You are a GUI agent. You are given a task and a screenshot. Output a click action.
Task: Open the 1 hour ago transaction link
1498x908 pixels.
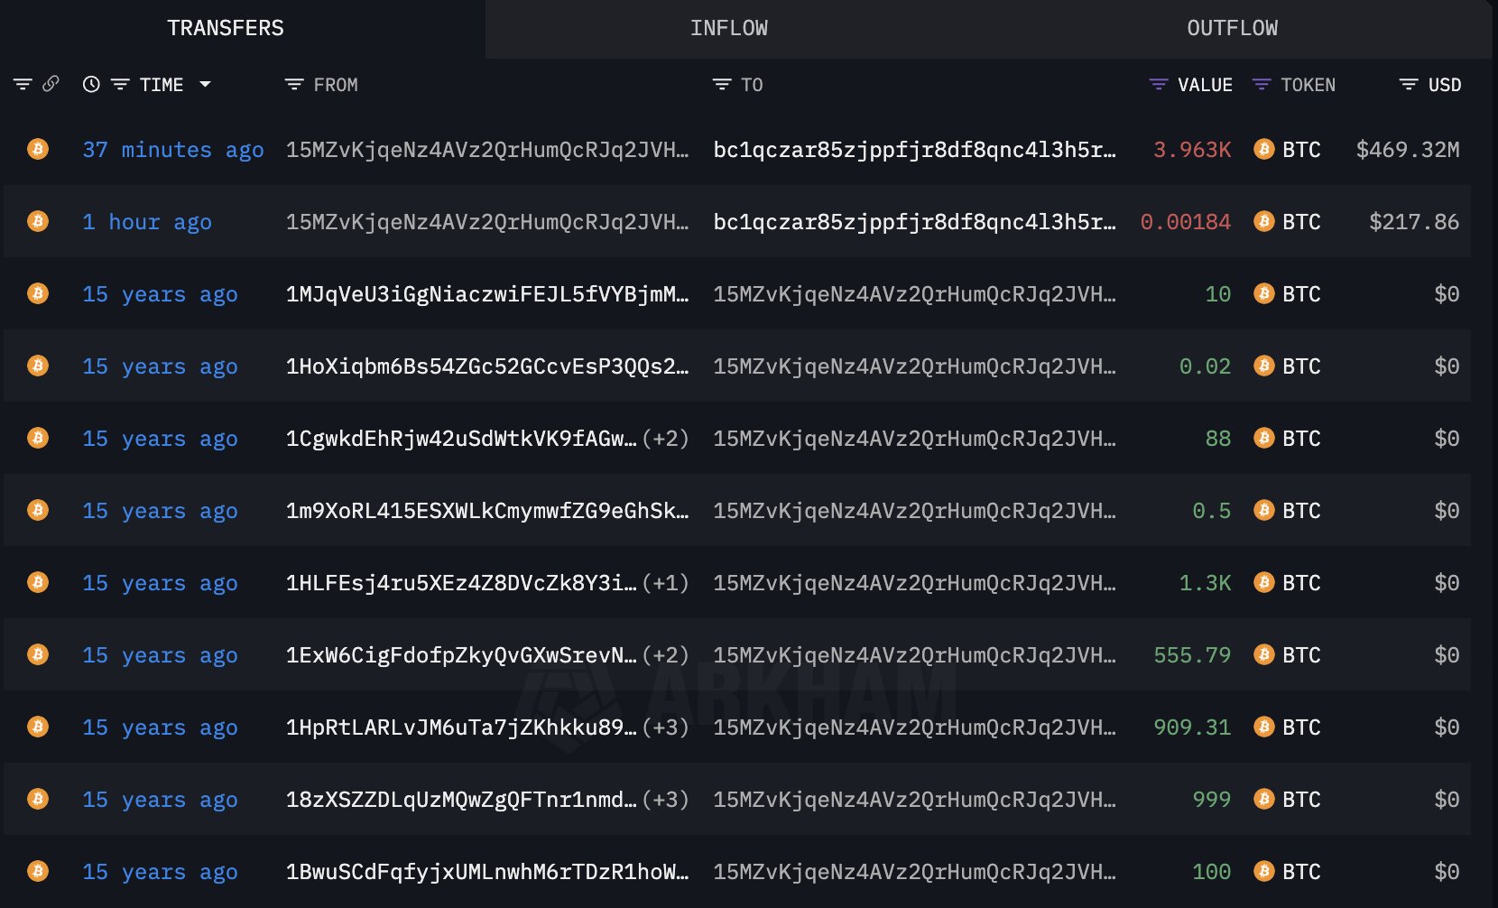coord(147,222)
